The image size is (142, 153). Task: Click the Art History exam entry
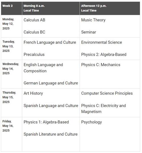(33, 93)
